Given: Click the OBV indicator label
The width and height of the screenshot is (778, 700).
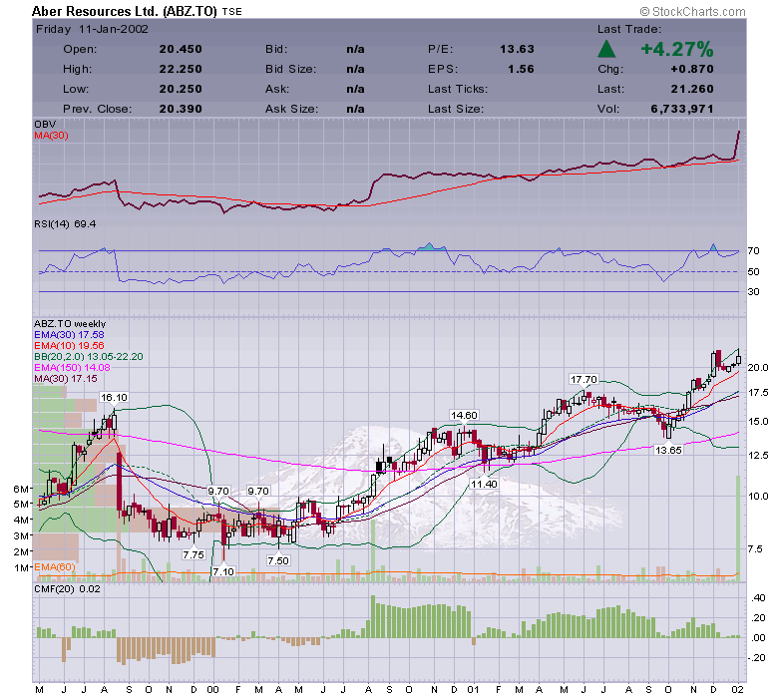Looking at the screenshot, I should [x=45, y=125].
